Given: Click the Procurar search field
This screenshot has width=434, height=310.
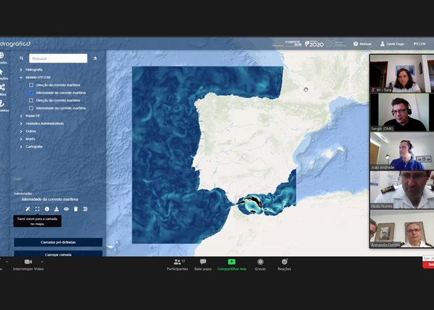Looking at the screenshot, I should coord(58,58).
